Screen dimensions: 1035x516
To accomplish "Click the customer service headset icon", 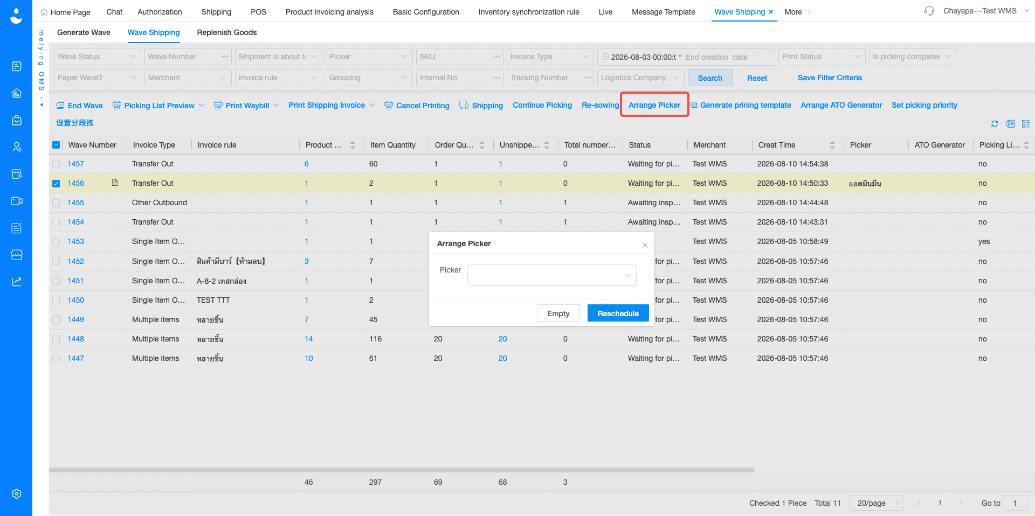I will point(929,11).
